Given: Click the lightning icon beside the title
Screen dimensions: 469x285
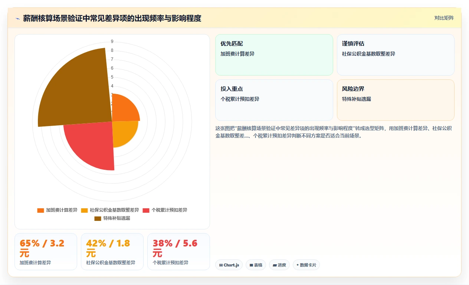Looking at the screenshot, I should point(17,18).
